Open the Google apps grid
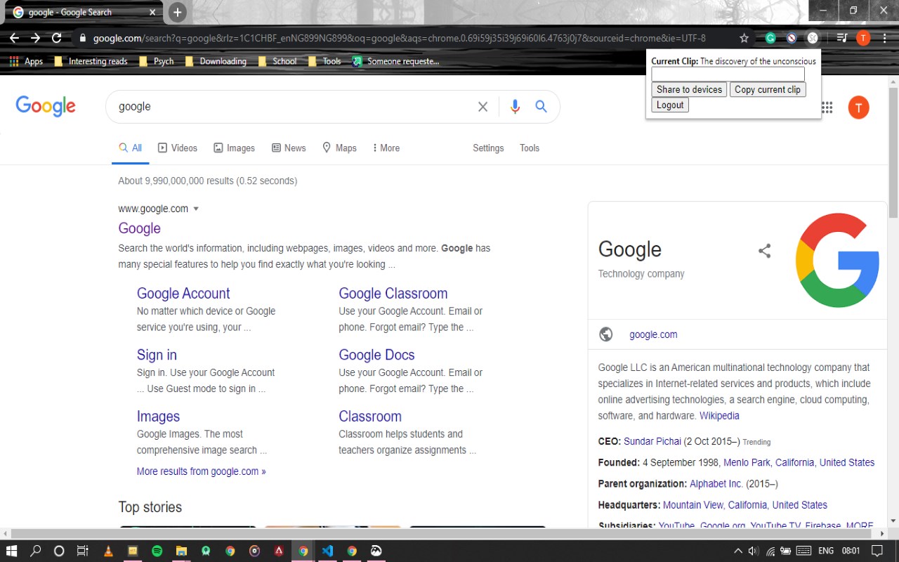 coord(827,107)
